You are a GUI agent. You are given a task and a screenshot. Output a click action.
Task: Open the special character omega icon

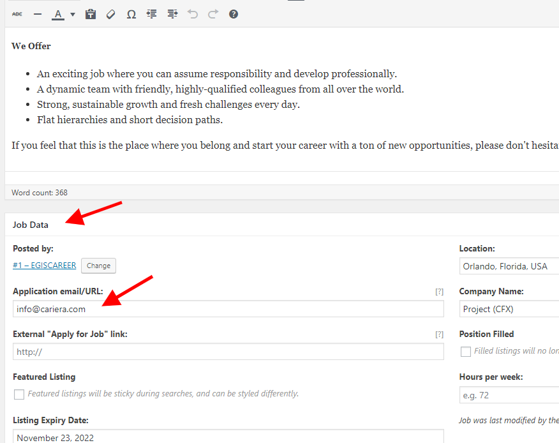131,14
